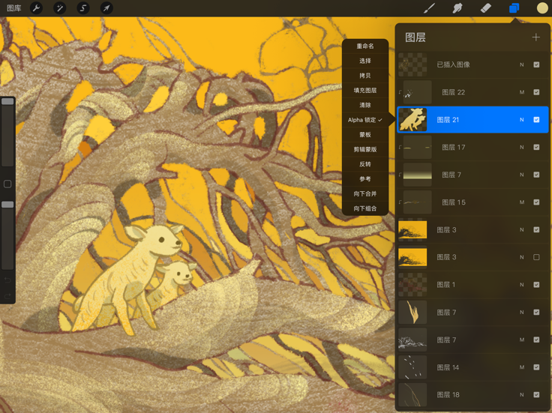Image resolution: width=552 pixels, height=413 pixels.
Task: Choose 反转 in the layer menu
Action: point(365,164)
